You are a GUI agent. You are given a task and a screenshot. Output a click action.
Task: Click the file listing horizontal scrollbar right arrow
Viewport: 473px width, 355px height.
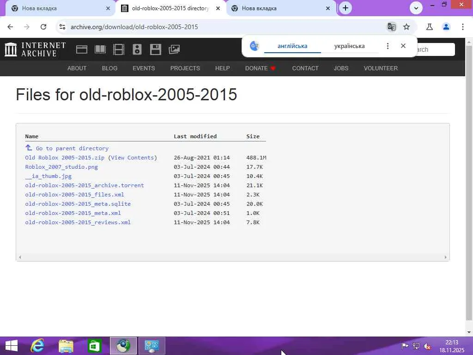[x=446, y=257]
